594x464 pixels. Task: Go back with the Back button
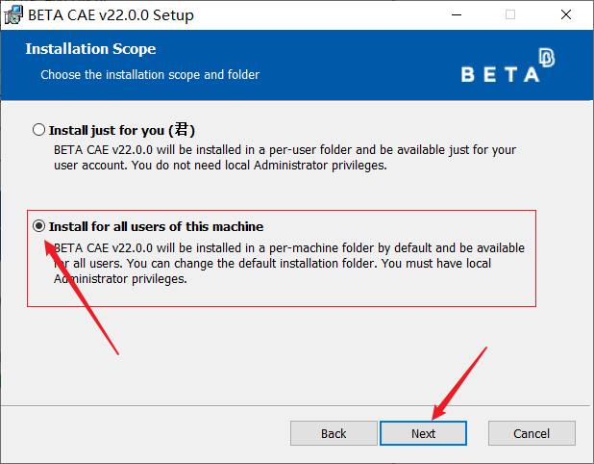[x=334, y=433]
